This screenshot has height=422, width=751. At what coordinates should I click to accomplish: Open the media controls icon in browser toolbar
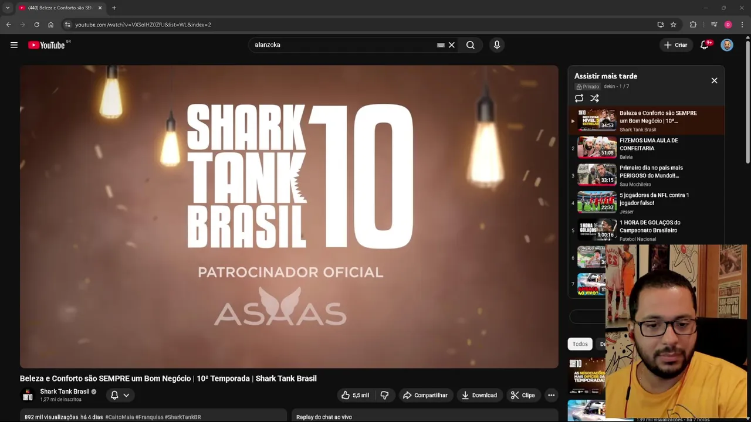click(x=714, y=25)
